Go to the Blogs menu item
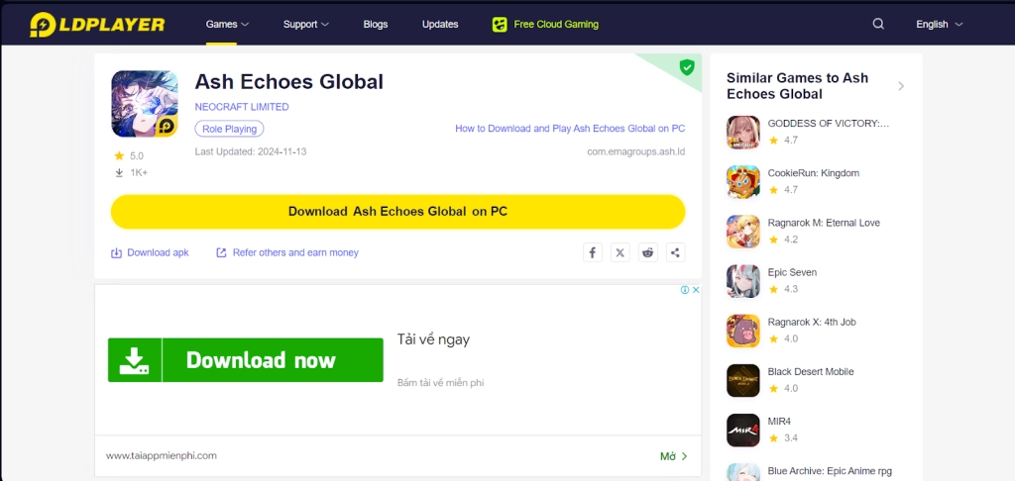 [376, 24]
